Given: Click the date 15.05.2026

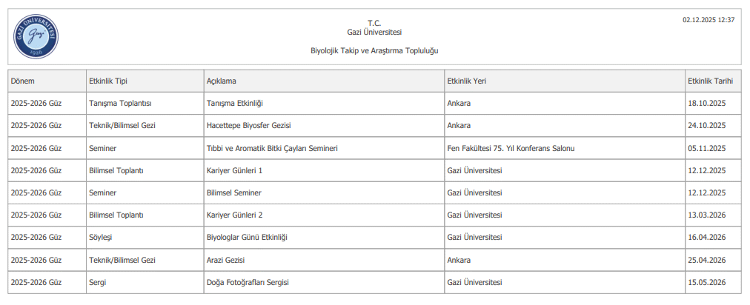Looking at the screenshot, I should click(706, 283).
